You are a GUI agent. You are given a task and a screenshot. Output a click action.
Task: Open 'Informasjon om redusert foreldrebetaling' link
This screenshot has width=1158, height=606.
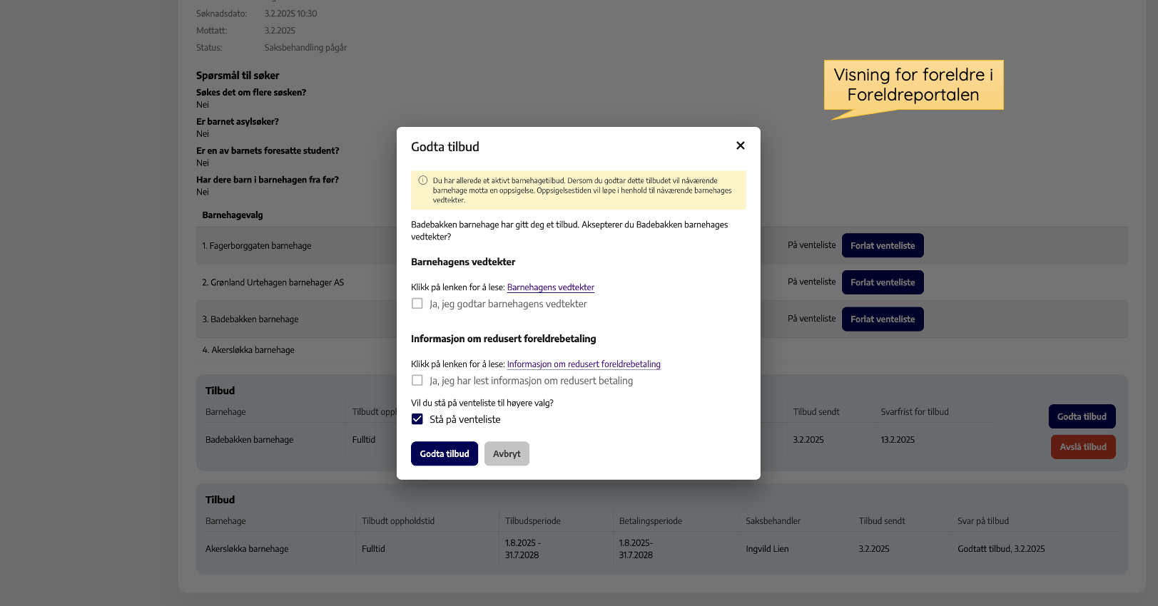click(x=584, y=364)
